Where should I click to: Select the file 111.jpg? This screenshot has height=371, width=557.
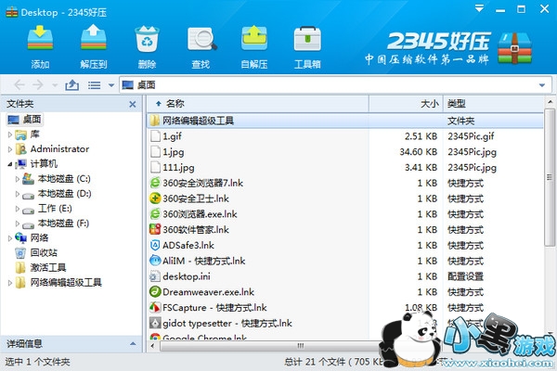click(x=178, y=168)
